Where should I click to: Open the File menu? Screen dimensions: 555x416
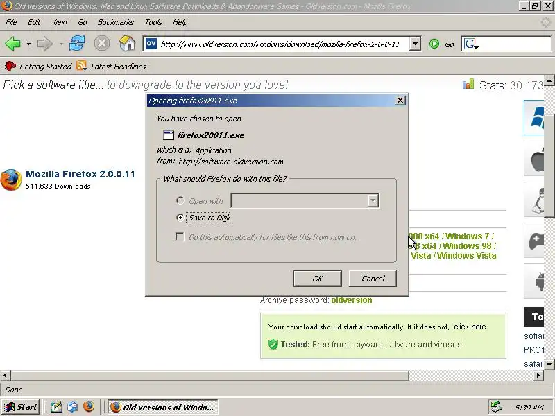[x=11, y=22]
